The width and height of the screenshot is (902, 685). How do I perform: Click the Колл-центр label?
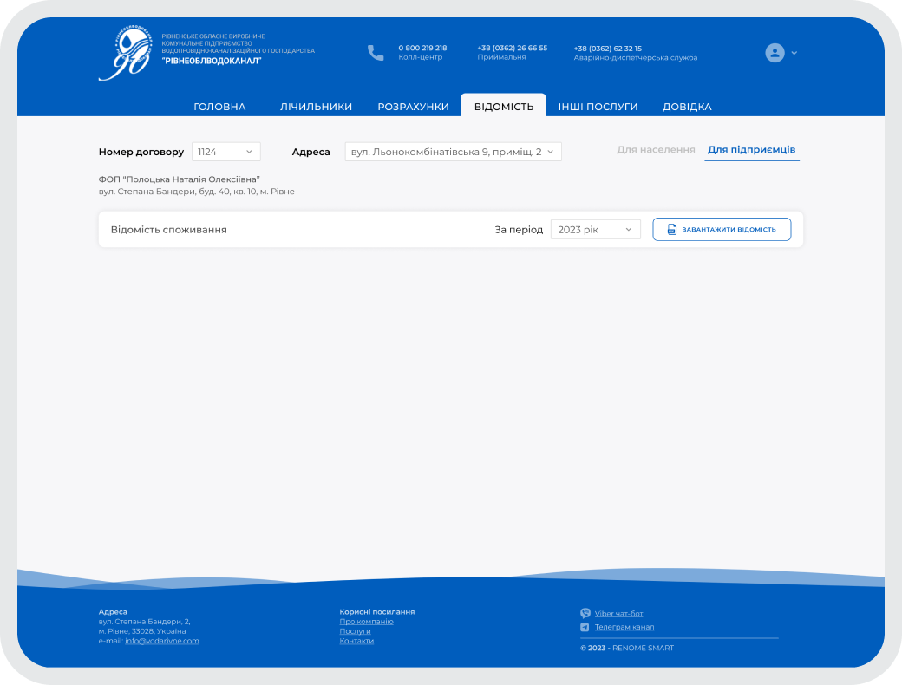click(420, 57)
